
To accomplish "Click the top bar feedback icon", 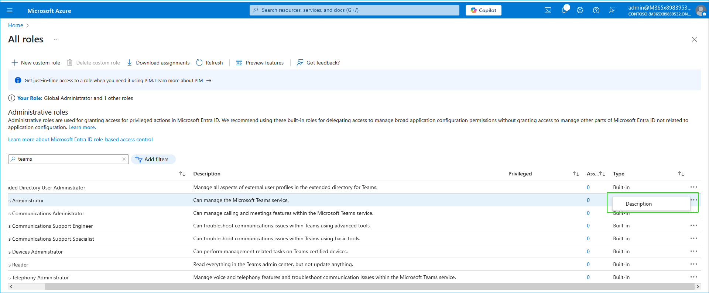I will click(612, 10).
